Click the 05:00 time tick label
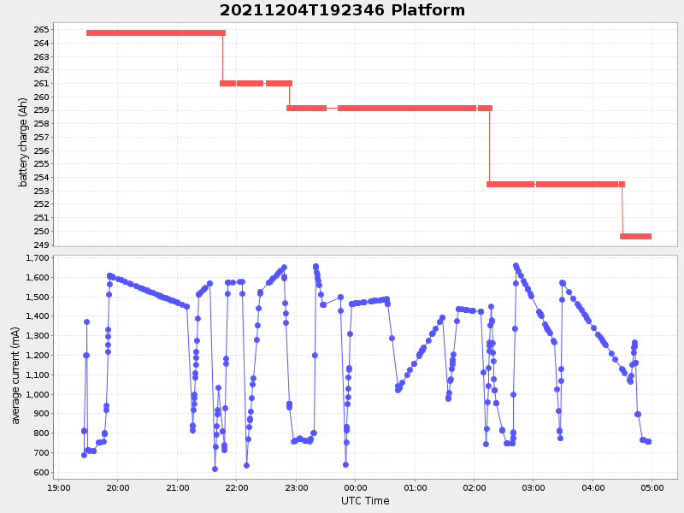The height and width of the screenshot is (513, 684). click(x=652, y=487)
